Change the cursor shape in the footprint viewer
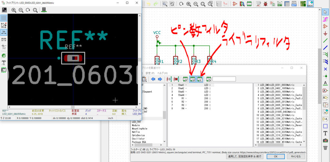This screenshot has height=162, width=330. point(4,47)
